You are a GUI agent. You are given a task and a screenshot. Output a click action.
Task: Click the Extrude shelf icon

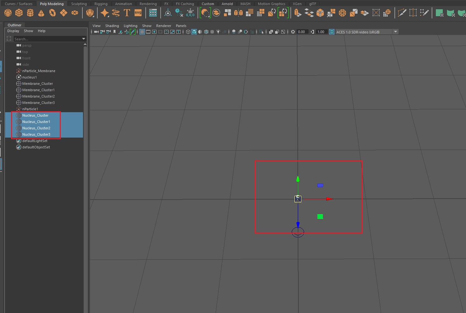[x=297, y=13]
